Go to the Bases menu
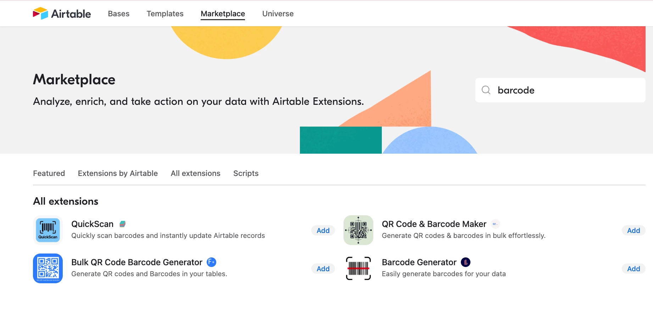Viewport: 653px width, 313px height. [x=118, y=13]
